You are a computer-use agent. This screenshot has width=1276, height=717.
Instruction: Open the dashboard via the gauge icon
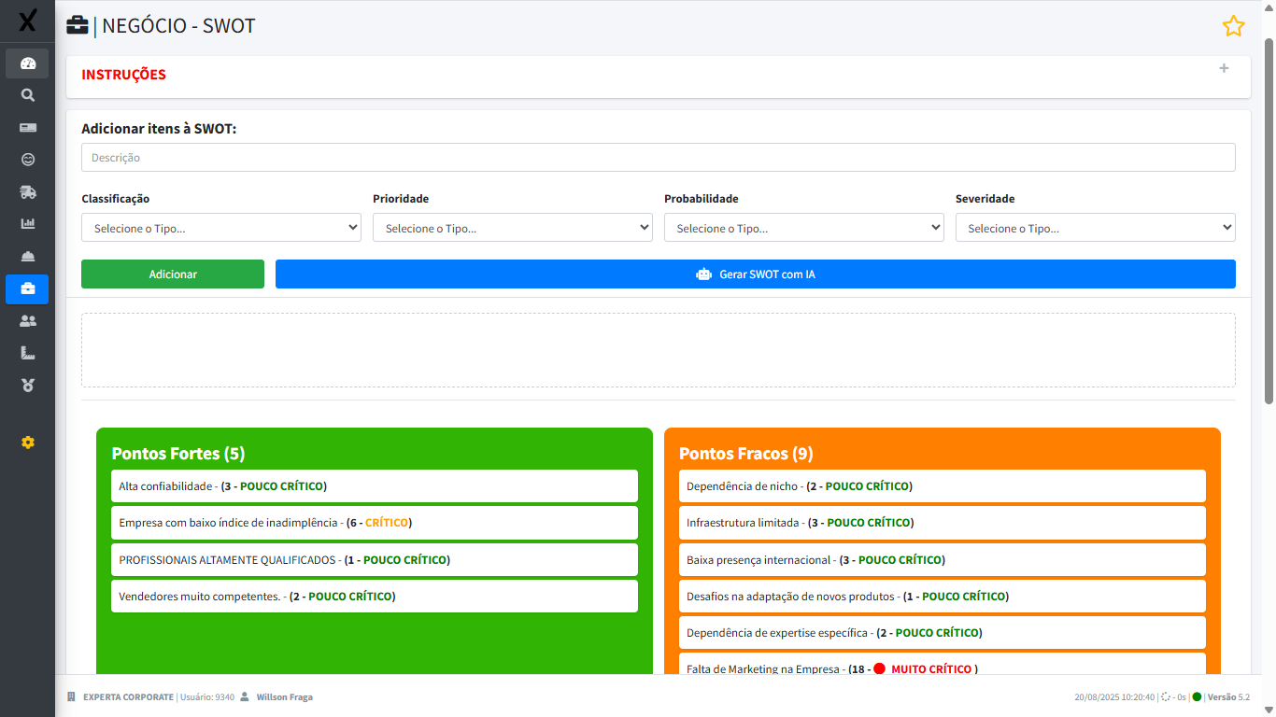tap(26, 63)
